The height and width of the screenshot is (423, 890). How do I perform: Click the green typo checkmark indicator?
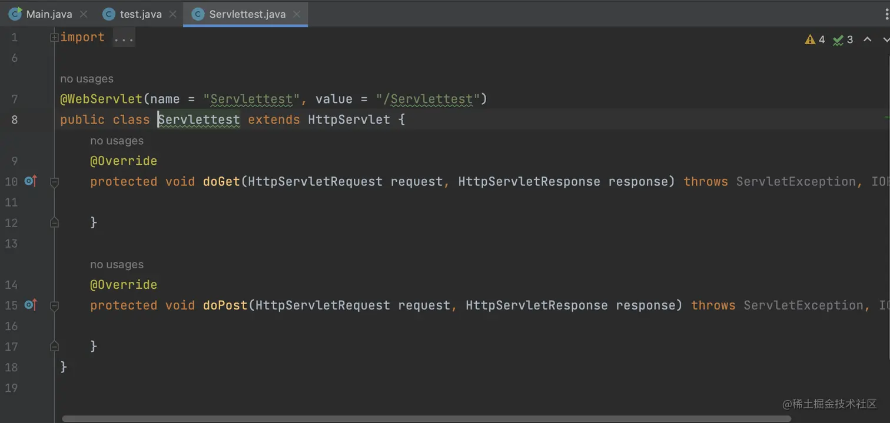click(x=838, y=40)
